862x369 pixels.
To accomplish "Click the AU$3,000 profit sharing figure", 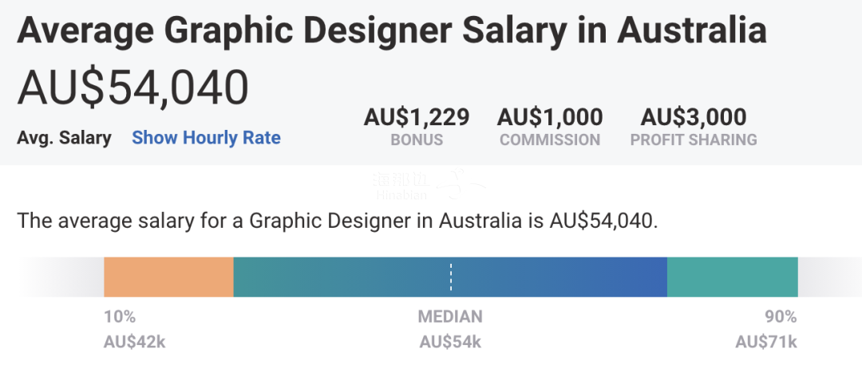I will coord(694,117).
